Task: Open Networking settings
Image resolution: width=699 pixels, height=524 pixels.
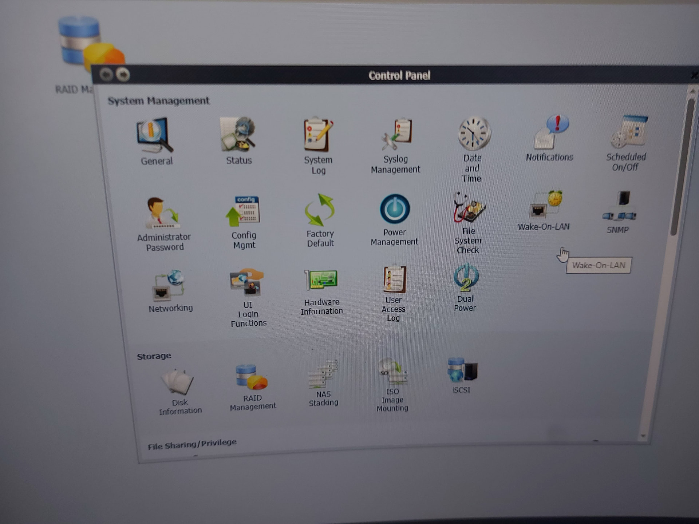Action: coord(169,286)
